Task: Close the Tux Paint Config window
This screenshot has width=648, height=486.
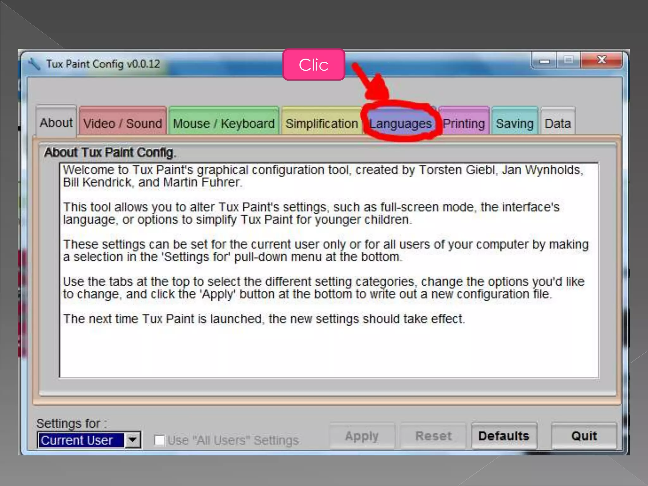Action: pos(601,60)
